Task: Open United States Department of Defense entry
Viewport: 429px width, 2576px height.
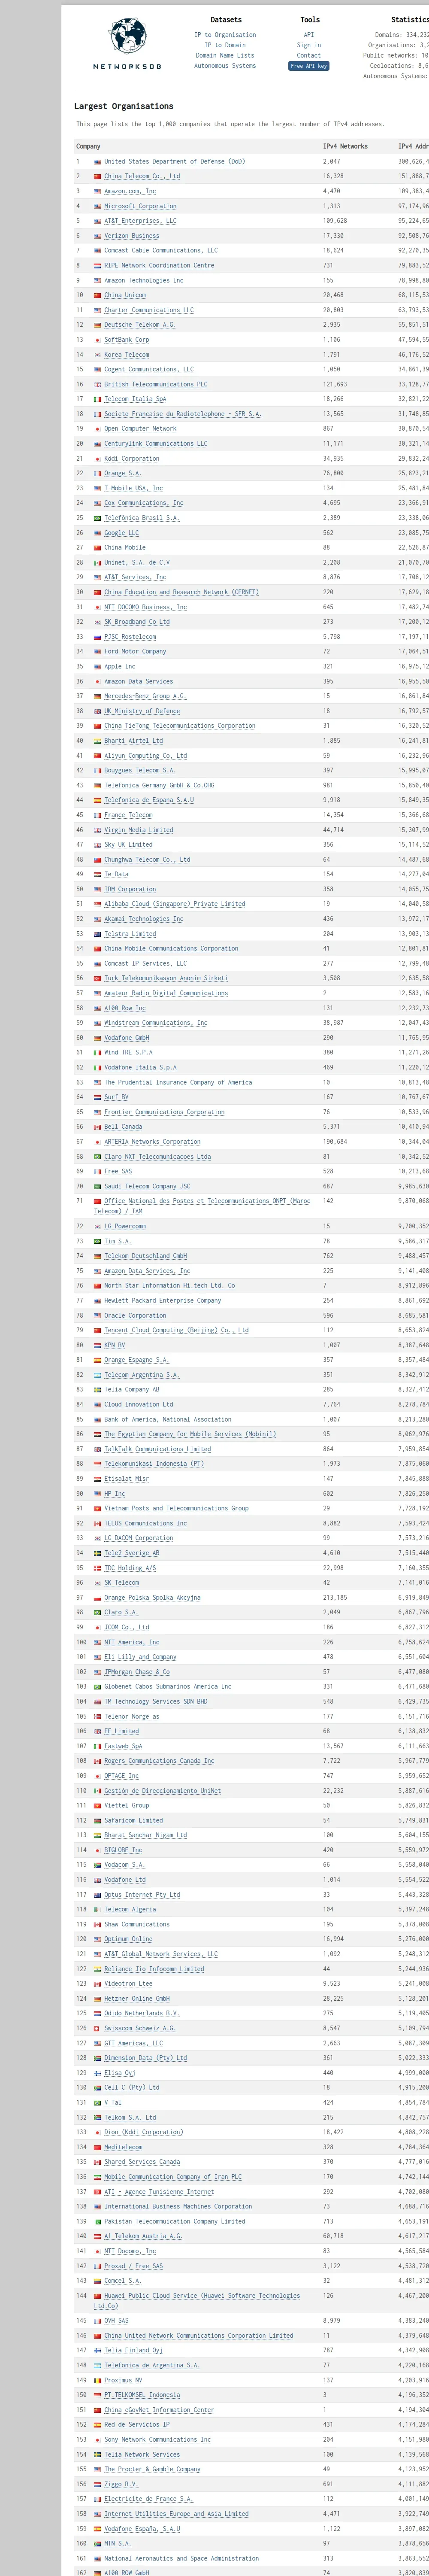Action: tap(174, 161)
